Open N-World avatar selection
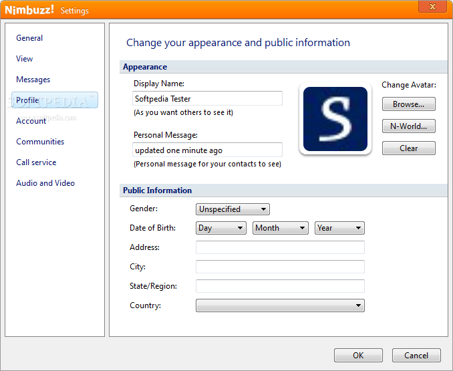The image size is (453, 371). pos(408,126)
